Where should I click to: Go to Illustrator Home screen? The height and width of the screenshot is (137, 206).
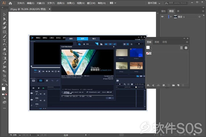10,3
